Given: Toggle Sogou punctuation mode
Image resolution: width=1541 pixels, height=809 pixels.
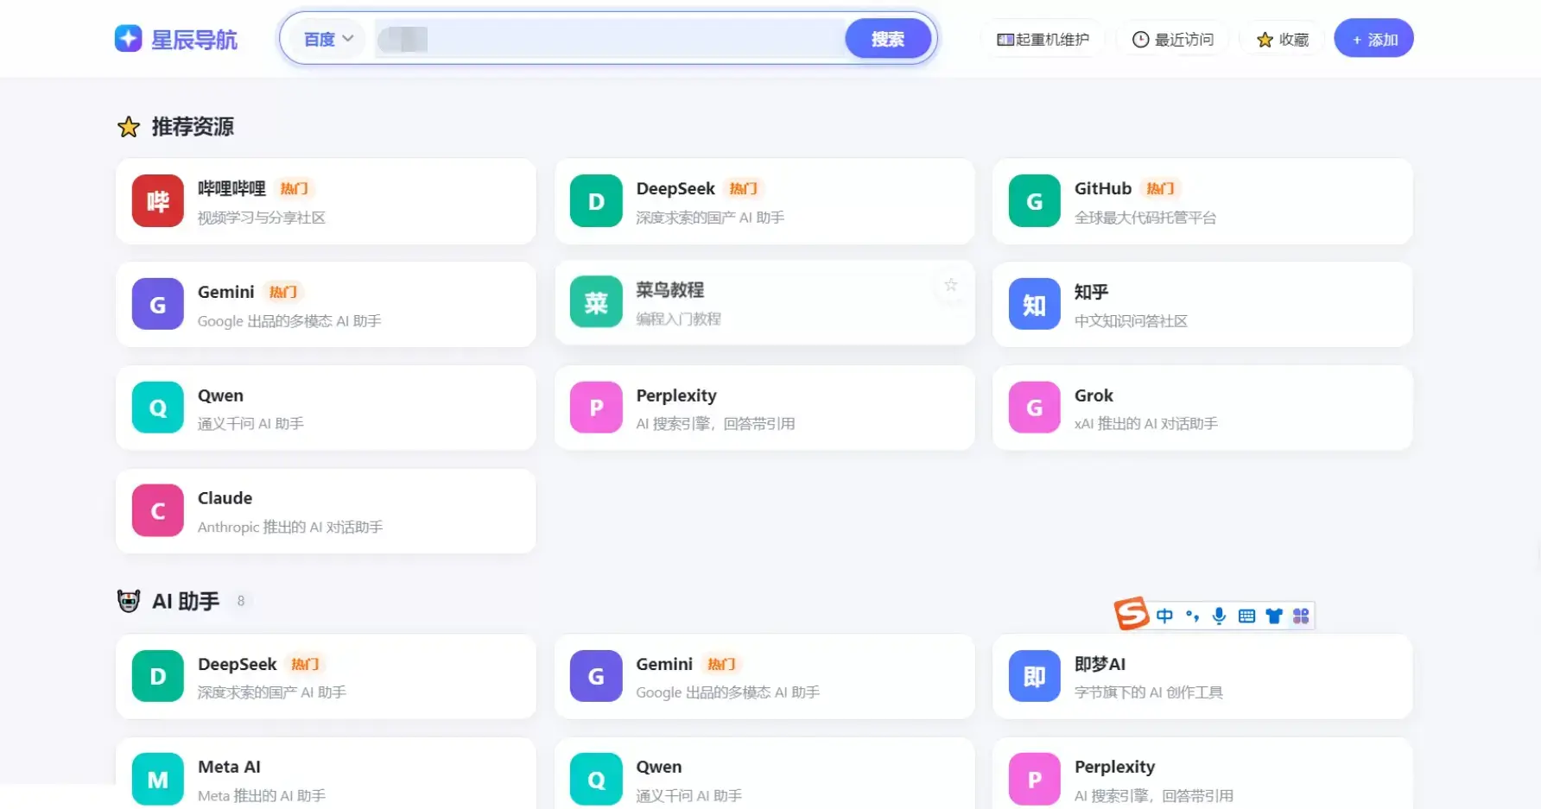Looking at the screenshot, I should point(1192,616).
